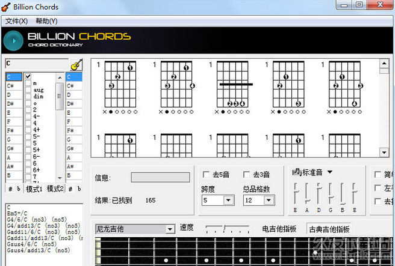The height and width of the screenshot is (266, 395).
Task: Check the 5+ chord type checkbox
Action: click(28, 150)
